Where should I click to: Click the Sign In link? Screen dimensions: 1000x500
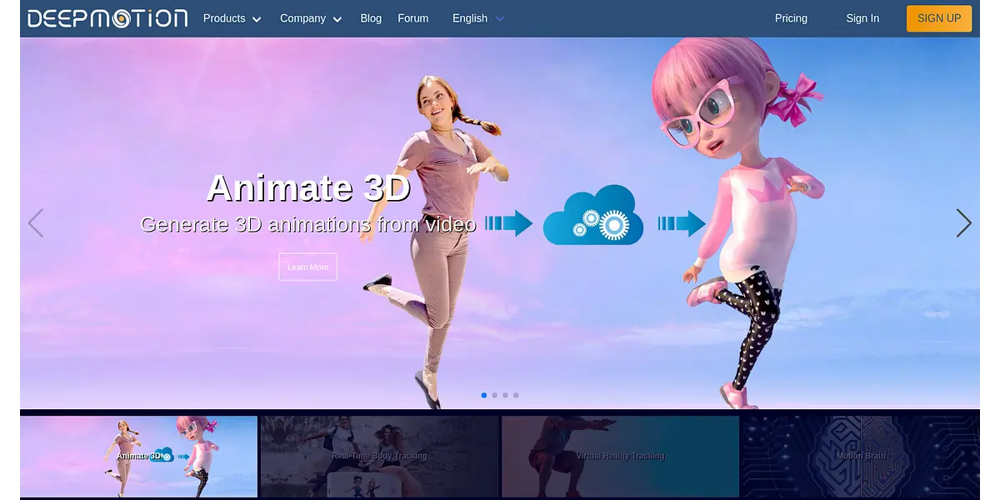(862, 18)
